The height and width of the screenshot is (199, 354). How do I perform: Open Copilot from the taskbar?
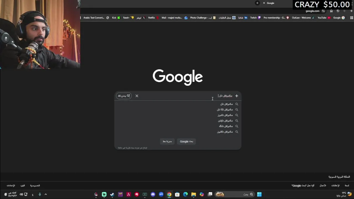(202, 194)
